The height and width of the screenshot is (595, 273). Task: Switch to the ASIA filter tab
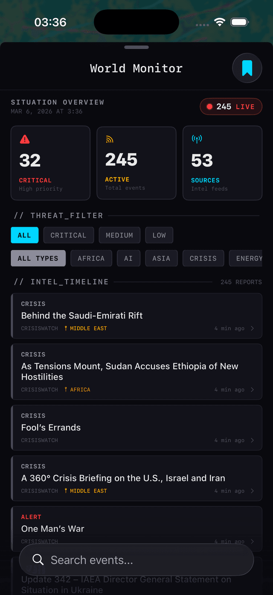[x=161, y=258]
